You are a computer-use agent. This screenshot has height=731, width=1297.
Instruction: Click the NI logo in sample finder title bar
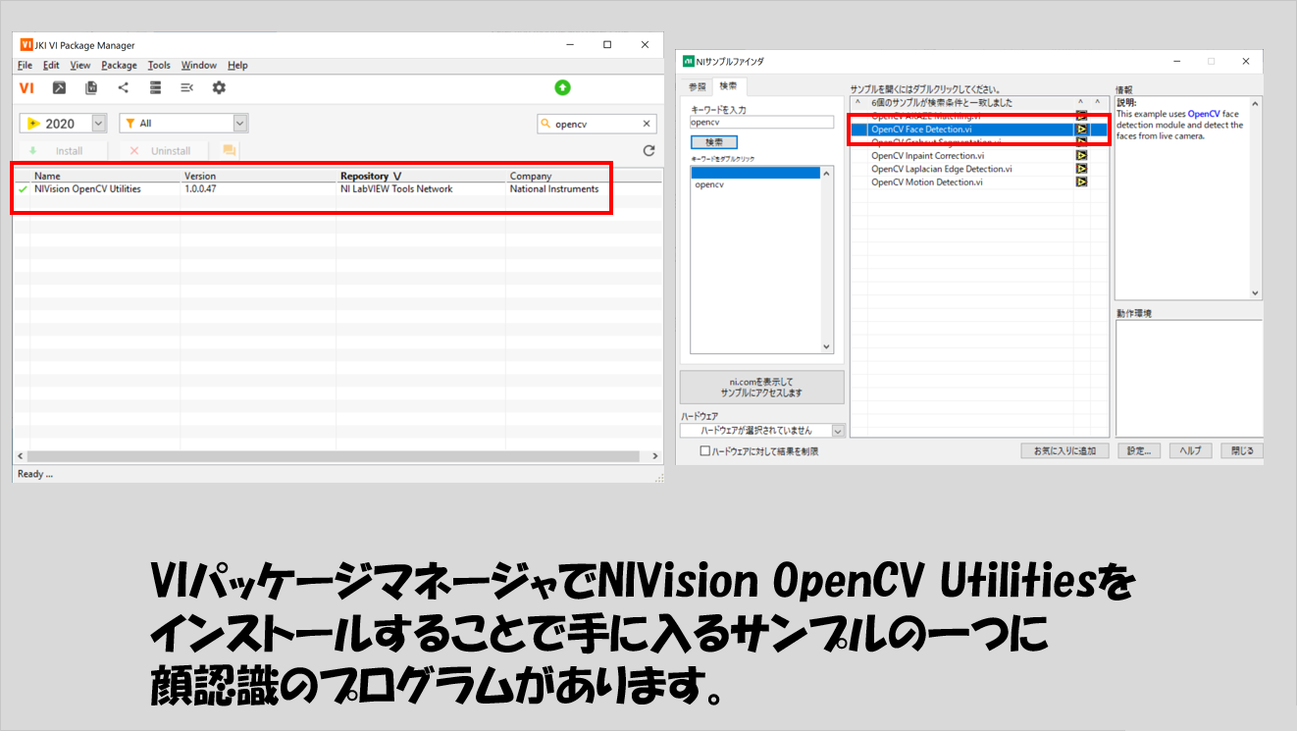688,61
